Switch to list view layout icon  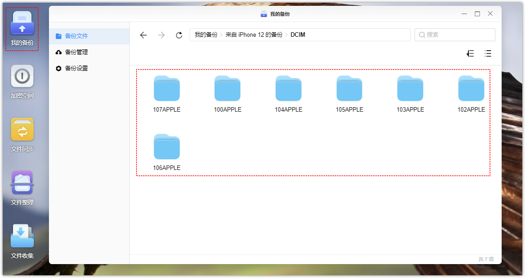[x=488, y=54]
